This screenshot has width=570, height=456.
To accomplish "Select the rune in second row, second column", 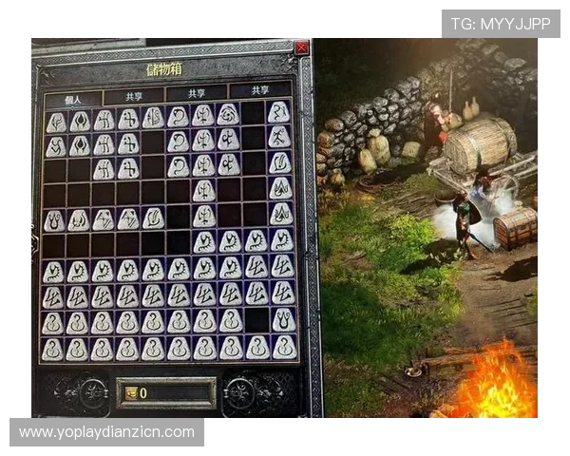I will [80, 146].
